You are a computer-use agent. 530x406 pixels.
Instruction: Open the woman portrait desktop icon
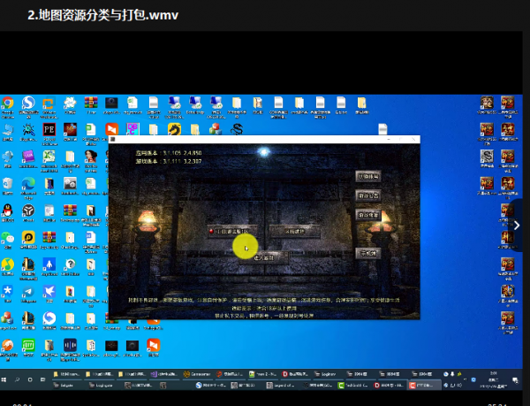(91, 157)
